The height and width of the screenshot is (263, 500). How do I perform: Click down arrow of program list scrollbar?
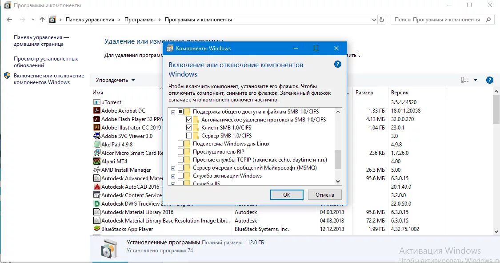coord(496,232)
